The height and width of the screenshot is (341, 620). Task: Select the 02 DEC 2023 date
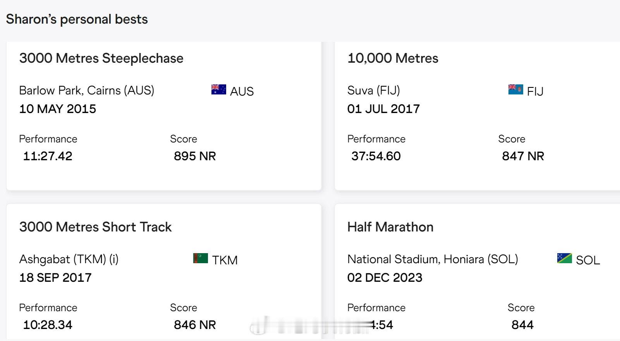(x=385, y=278)
